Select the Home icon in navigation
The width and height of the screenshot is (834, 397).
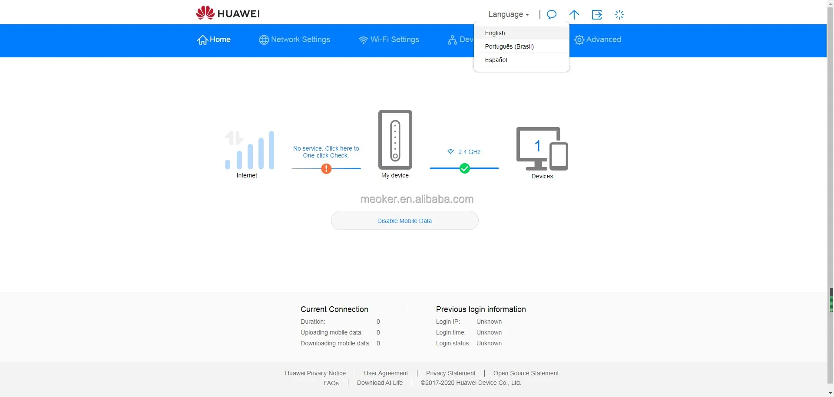point(202,39)
